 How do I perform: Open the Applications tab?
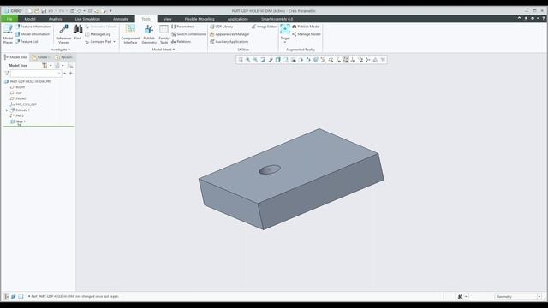[x=238, y=19]
